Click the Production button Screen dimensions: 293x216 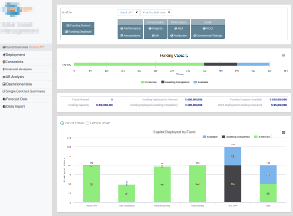click(x=179, y=35)
